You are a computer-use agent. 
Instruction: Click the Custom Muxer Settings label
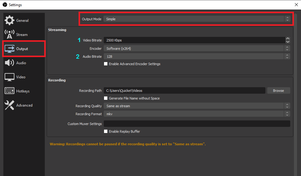(85, 124)
